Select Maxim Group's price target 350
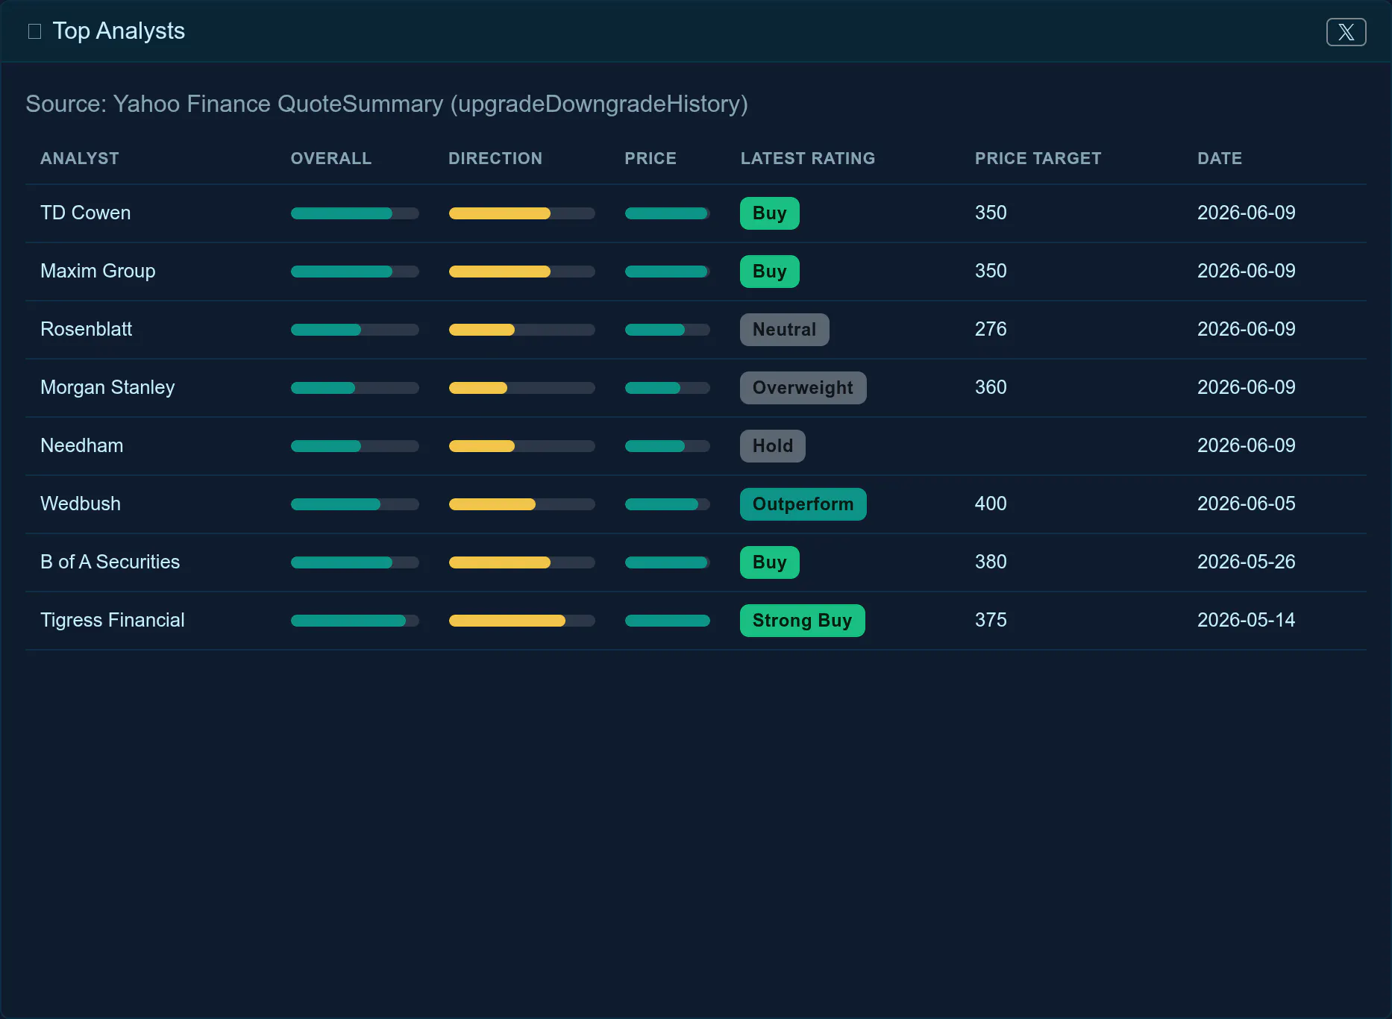1392x1019 pixels. pyautogui.click(x=991, y=271)
